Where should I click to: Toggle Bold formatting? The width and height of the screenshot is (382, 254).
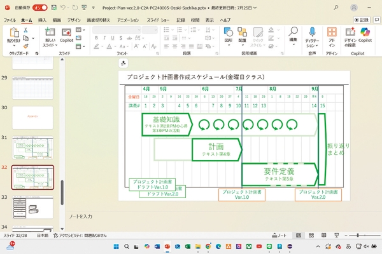(95, 38)
